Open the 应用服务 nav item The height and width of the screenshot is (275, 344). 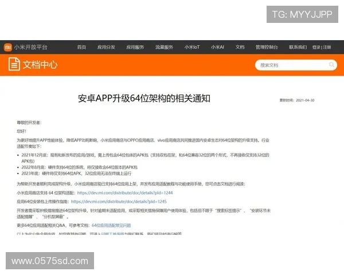click(x=135, y=47)
